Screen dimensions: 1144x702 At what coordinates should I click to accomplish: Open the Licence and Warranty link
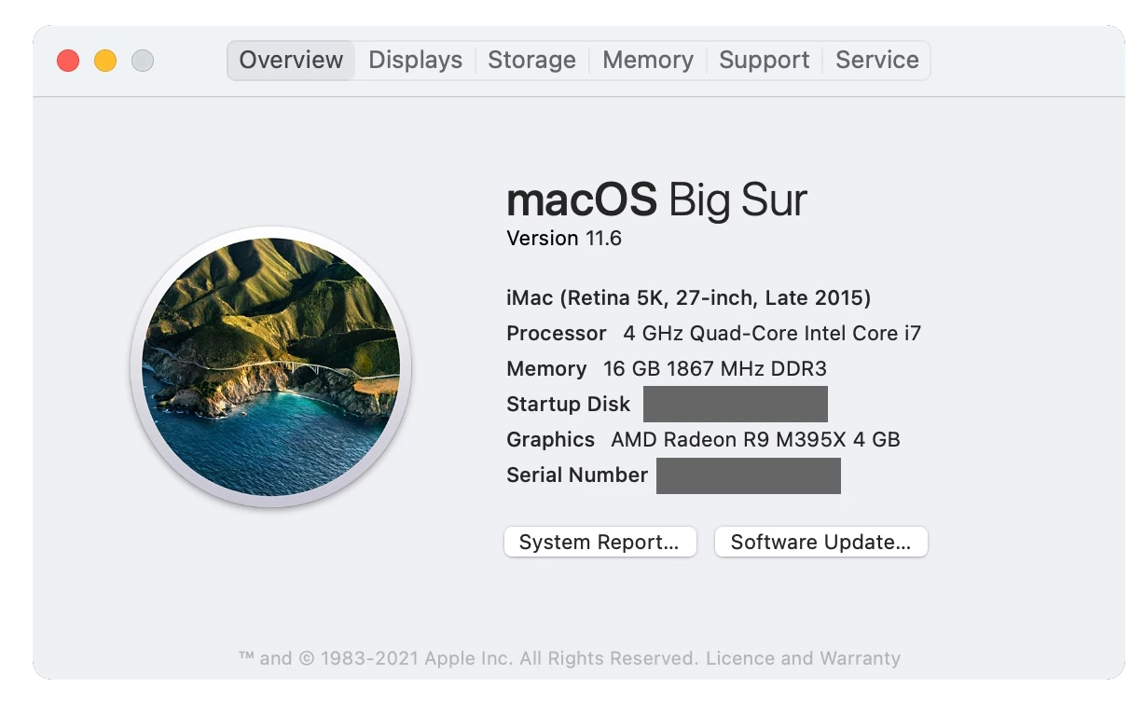click(803, 658)
